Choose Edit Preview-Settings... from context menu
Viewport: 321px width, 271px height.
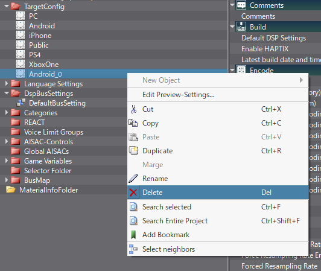coord(218,95)
